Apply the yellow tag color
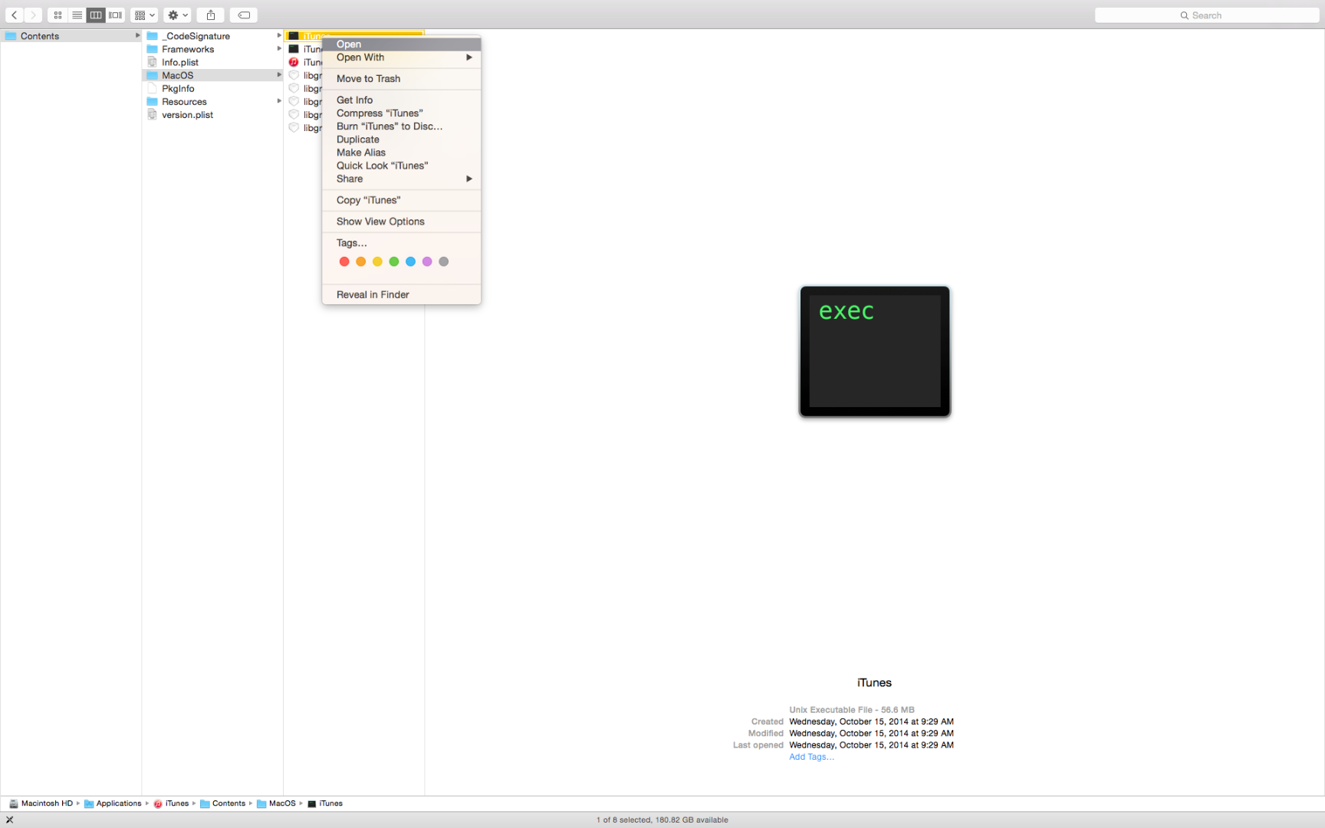The height and width of the screenshot is (828, 1325). 377,261
